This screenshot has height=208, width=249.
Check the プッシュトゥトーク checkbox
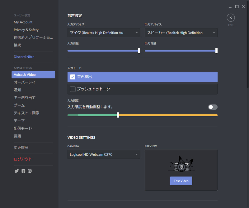point(73,89)
